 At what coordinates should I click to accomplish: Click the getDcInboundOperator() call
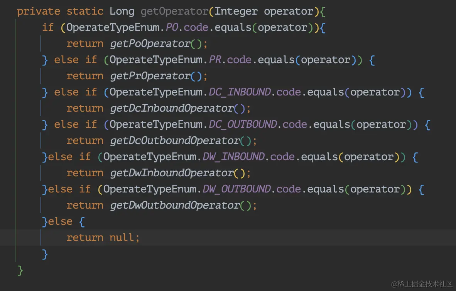click(x=177, y=109)
